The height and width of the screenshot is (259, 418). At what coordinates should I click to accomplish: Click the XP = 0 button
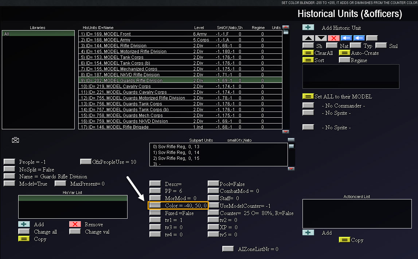coord(213,227)
